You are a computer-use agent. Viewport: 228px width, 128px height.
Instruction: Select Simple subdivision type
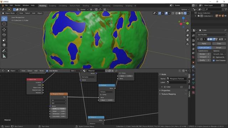(x=219, y=48)
